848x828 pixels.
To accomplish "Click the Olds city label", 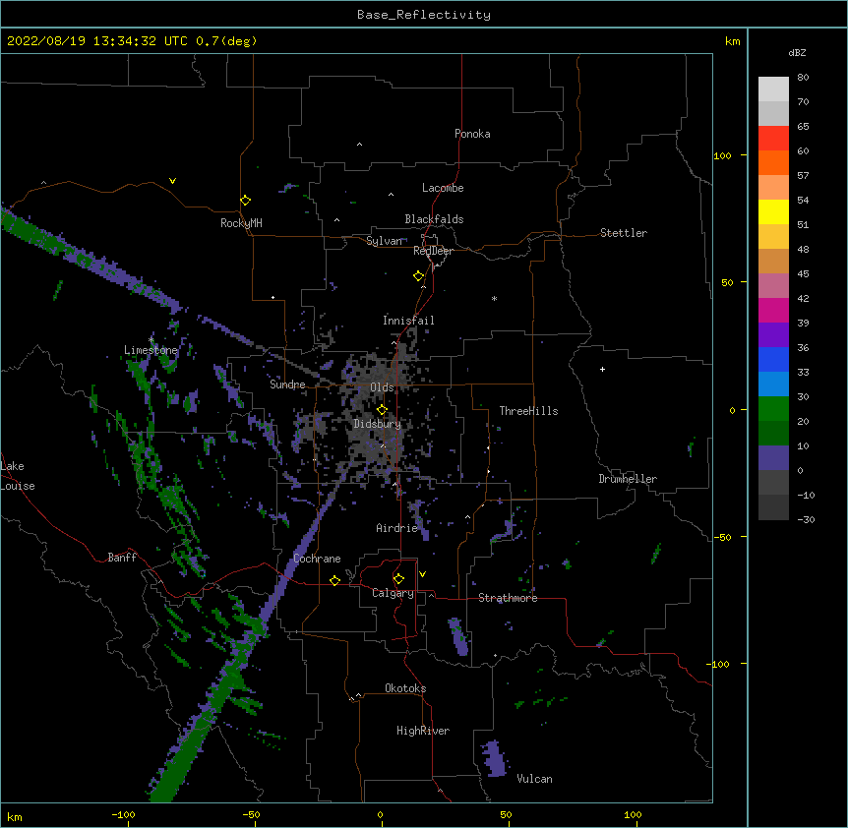I will (x=382, y=387).
